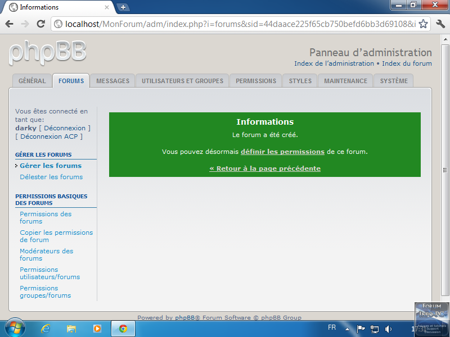450x337 pixels.
Task: Open the GÉNÉRAL tab
Action: coord(32,81)
